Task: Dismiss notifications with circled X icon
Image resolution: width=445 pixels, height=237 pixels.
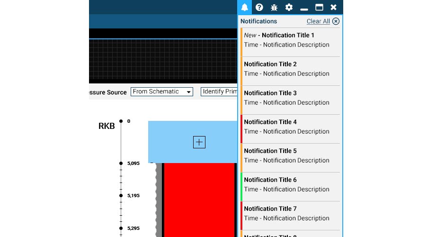Action: [x=336, y=21]
